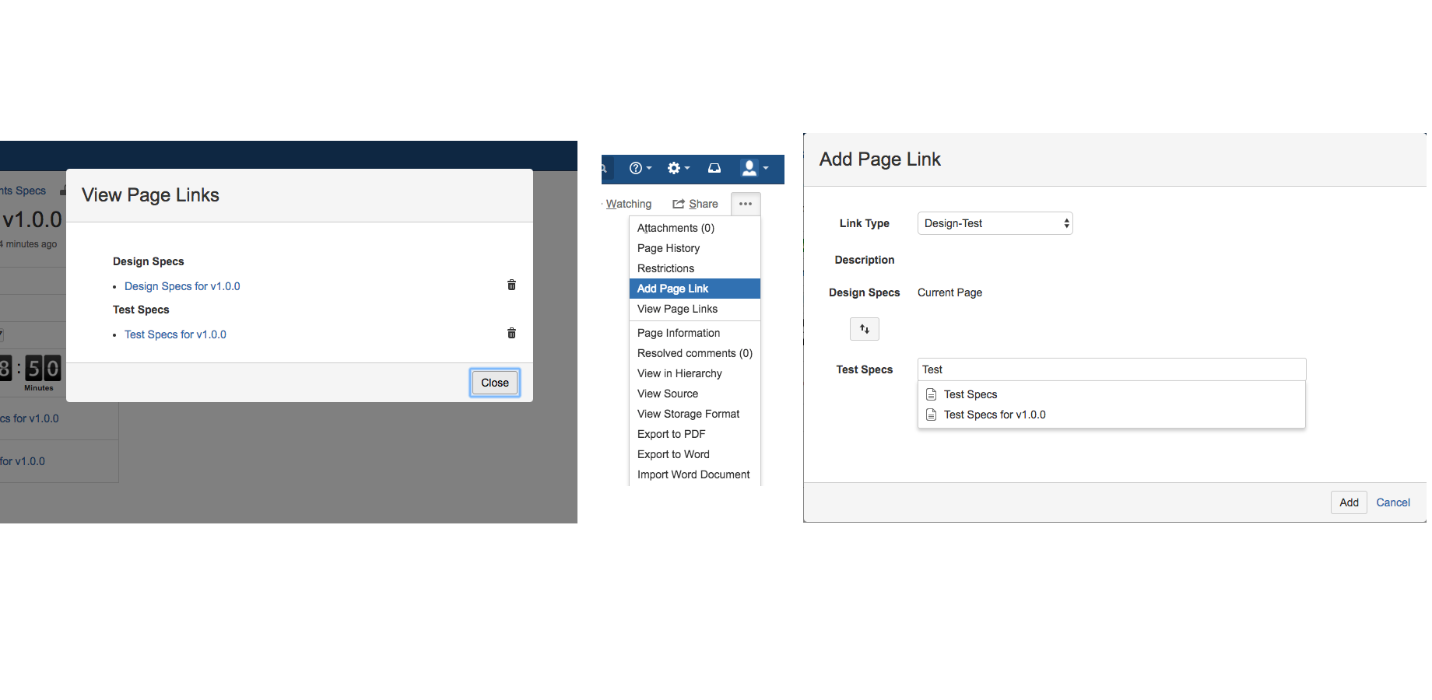Select Attachments (0) menu item
Image resolution: width=1432 pixels, height=700 pixels.
pos(694,228)
